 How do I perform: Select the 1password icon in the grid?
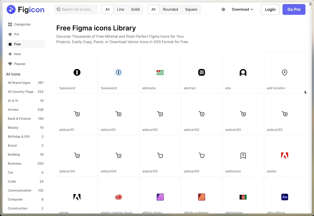coord(77,72)
